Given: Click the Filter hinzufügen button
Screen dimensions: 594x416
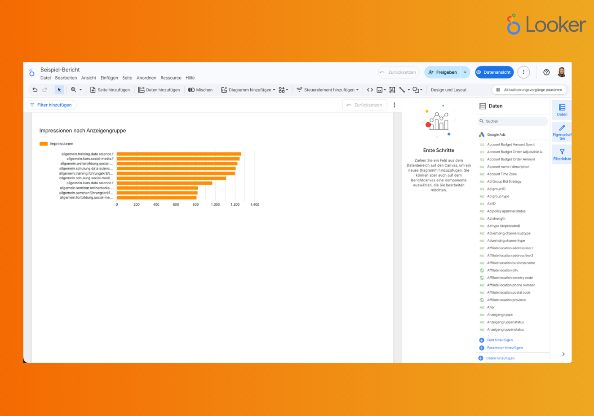Looking at the screenshot, I should pos(51,105).
